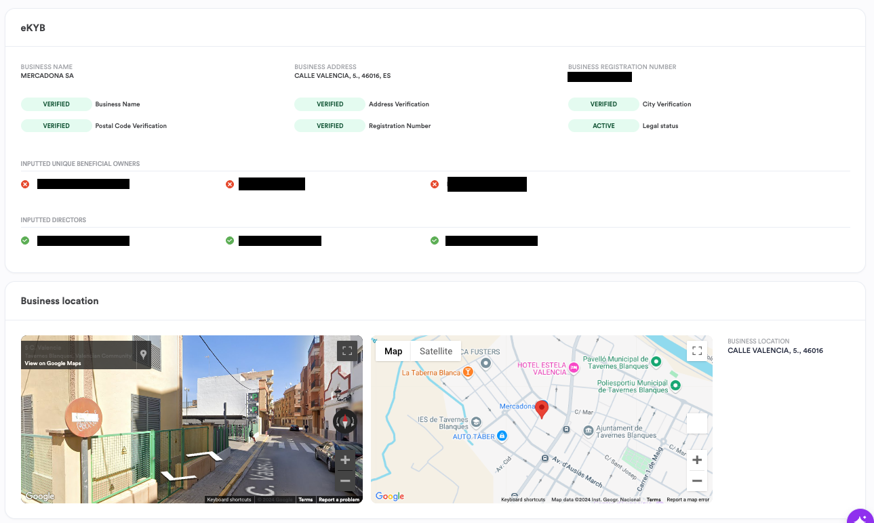
Task: Open the Street View Terms link
Action: [x=306, y=500]
